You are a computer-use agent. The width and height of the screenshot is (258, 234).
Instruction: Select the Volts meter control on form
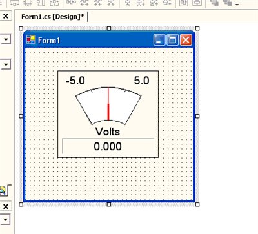pyautogui.click(x=108, y=114)
